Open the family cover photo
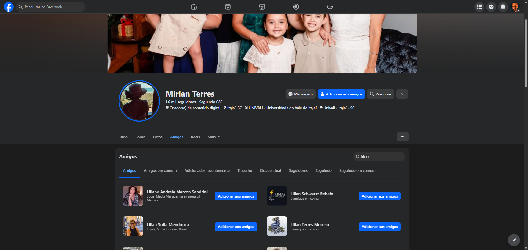Viewport: 528px width, 250px height. 262,43
